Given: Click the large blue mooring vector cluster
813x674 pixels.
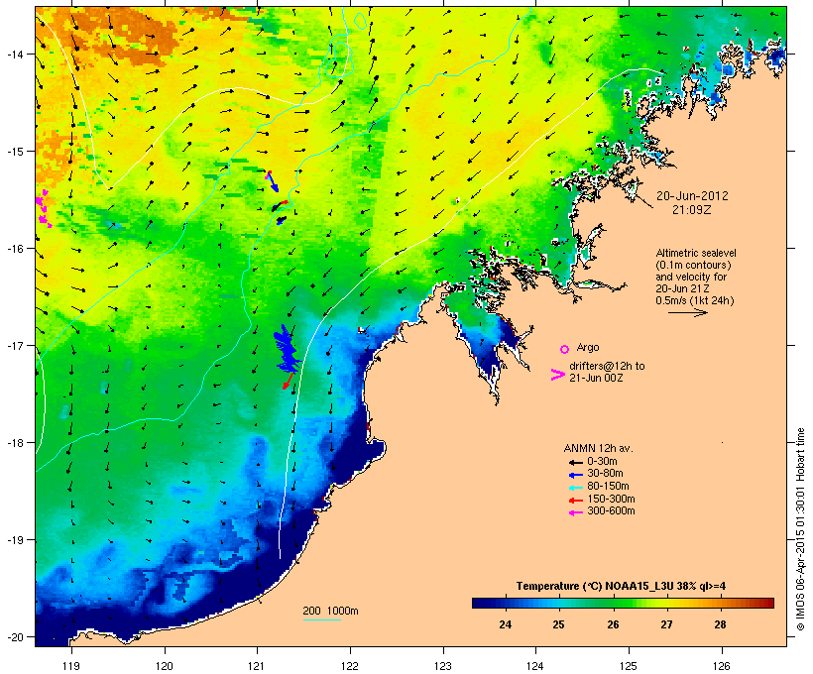Looking at the screenshot, I should [x=287, y=349].
